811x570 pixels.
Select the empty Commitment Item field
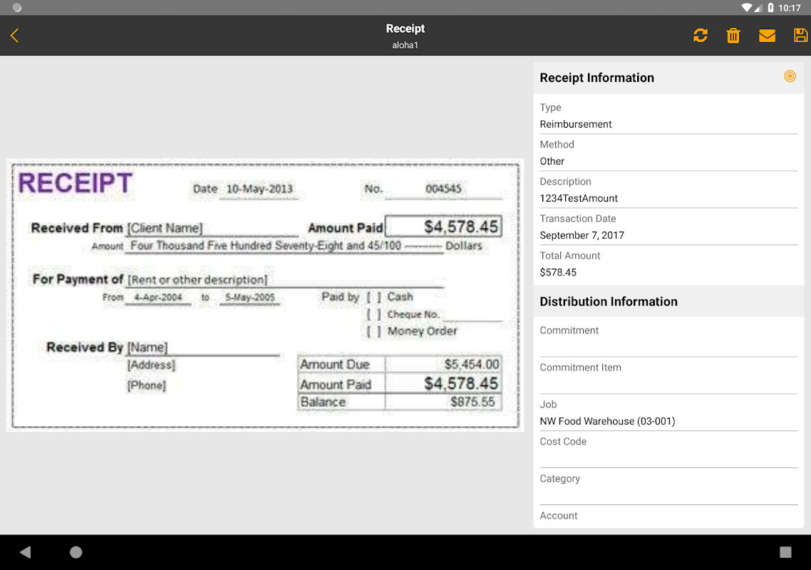point(668,376)
